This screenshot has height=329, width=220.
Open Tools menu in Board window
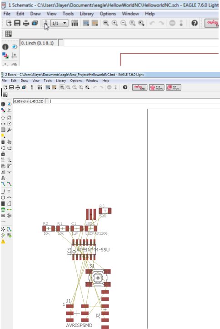[48, 81]
